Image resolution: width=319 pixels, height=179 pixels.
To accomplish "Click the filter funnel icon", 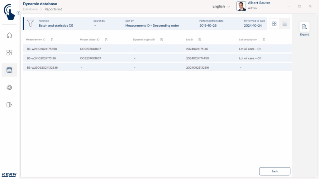I will [x=30, y=23].
